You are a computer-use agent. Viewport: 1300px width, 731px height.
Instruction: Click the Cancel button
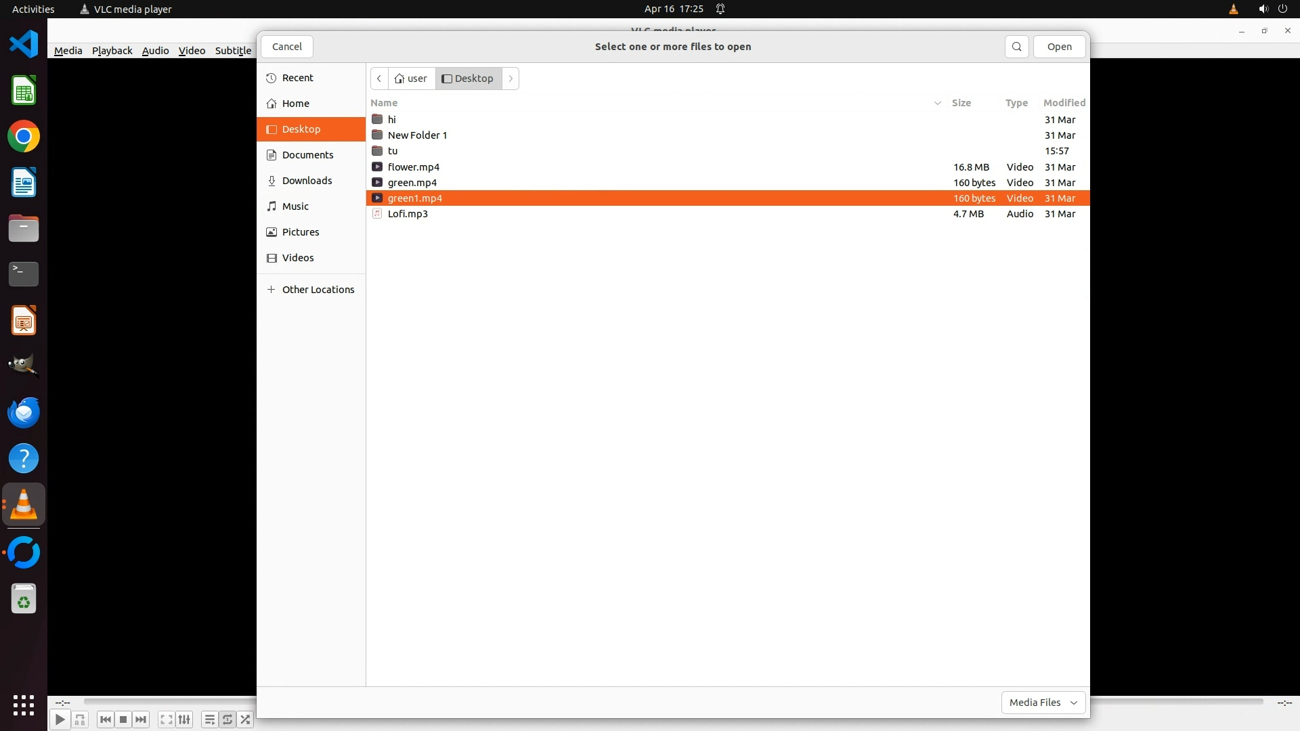(x=286, y=47)
